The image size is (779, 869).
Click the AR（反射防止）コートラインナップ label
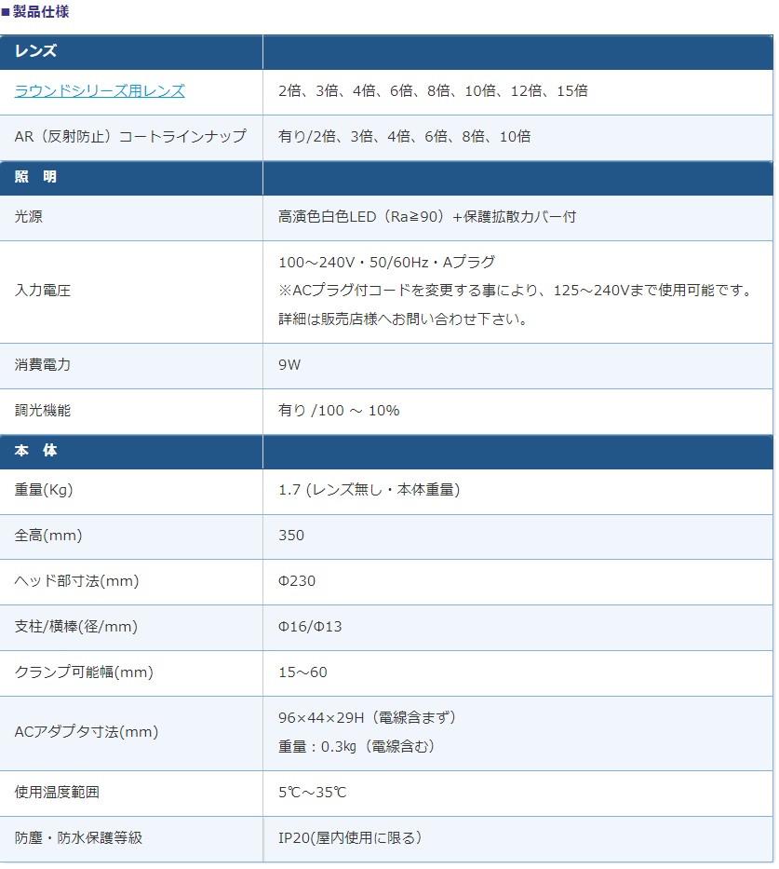[130, 136]
